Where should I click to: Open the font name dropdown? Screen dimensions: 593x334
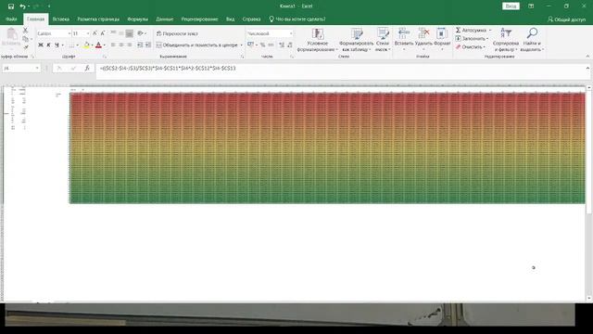(x=69, y=33)
